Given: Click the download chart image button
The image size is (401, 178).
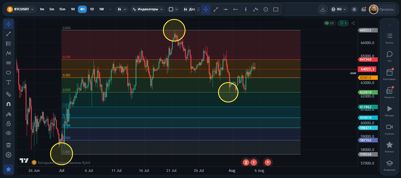Looking at the screenshot, I should [x=323, y=9].
